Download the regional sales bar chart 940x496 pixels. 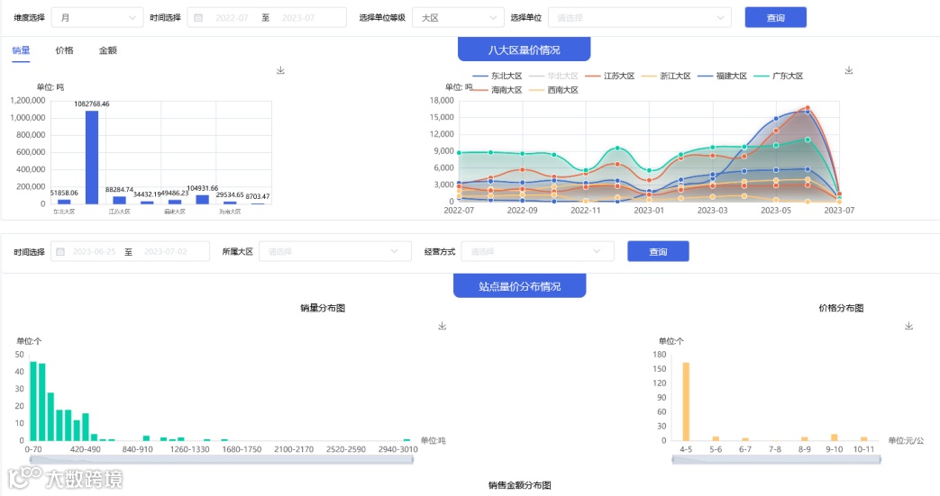pos(280,70)
